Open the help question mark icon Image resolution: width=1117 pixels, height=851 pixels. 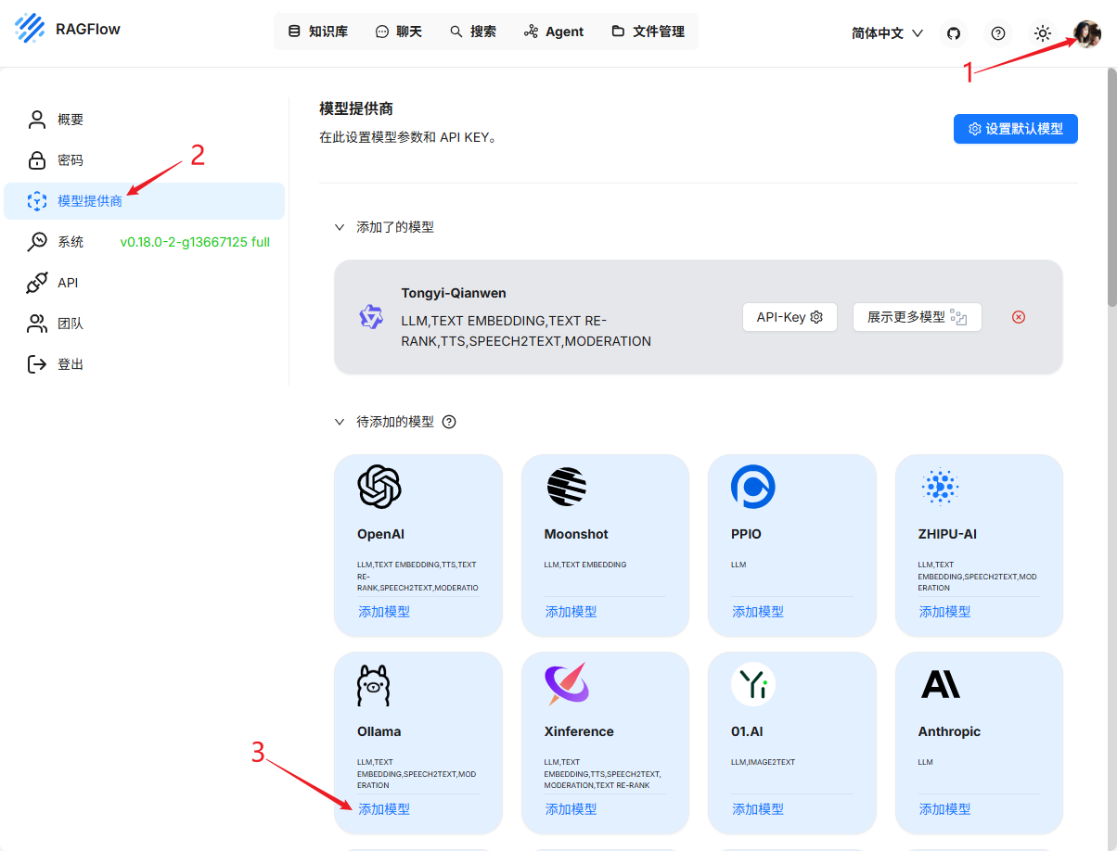tap(998, 33)
